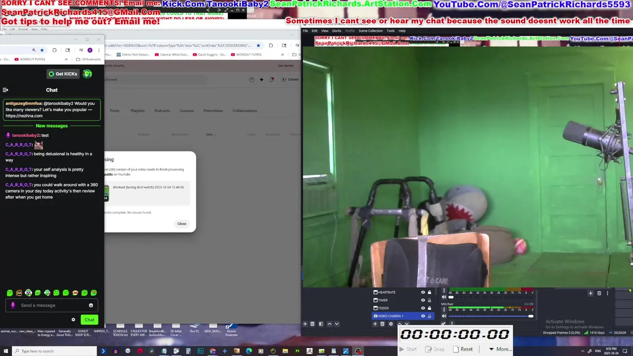Screen dimensions: 633x356
Task: Mute the Mic/Aux speaker icon
Action: pos(444,316)
